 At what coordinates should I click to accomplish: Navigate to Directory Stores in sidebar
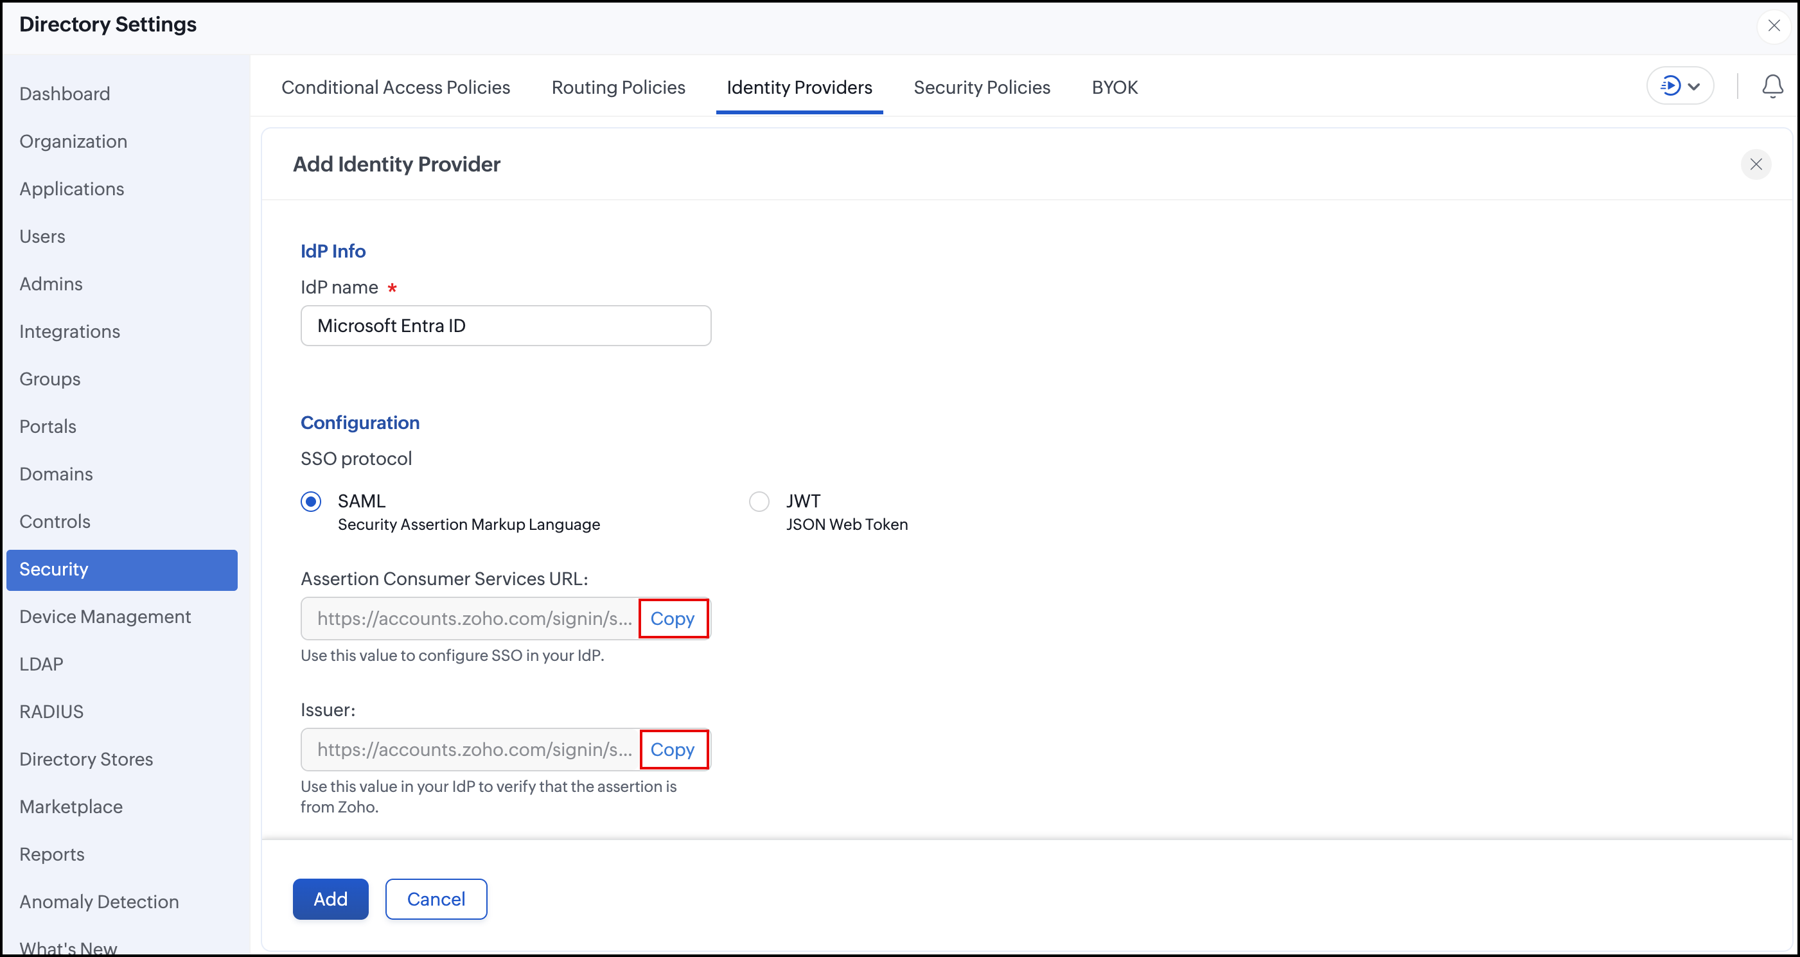pyautogui.click(x=86, y=759)
